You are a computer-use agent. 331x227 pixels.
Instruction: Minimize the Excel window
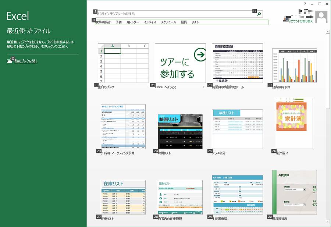(312, 4)
